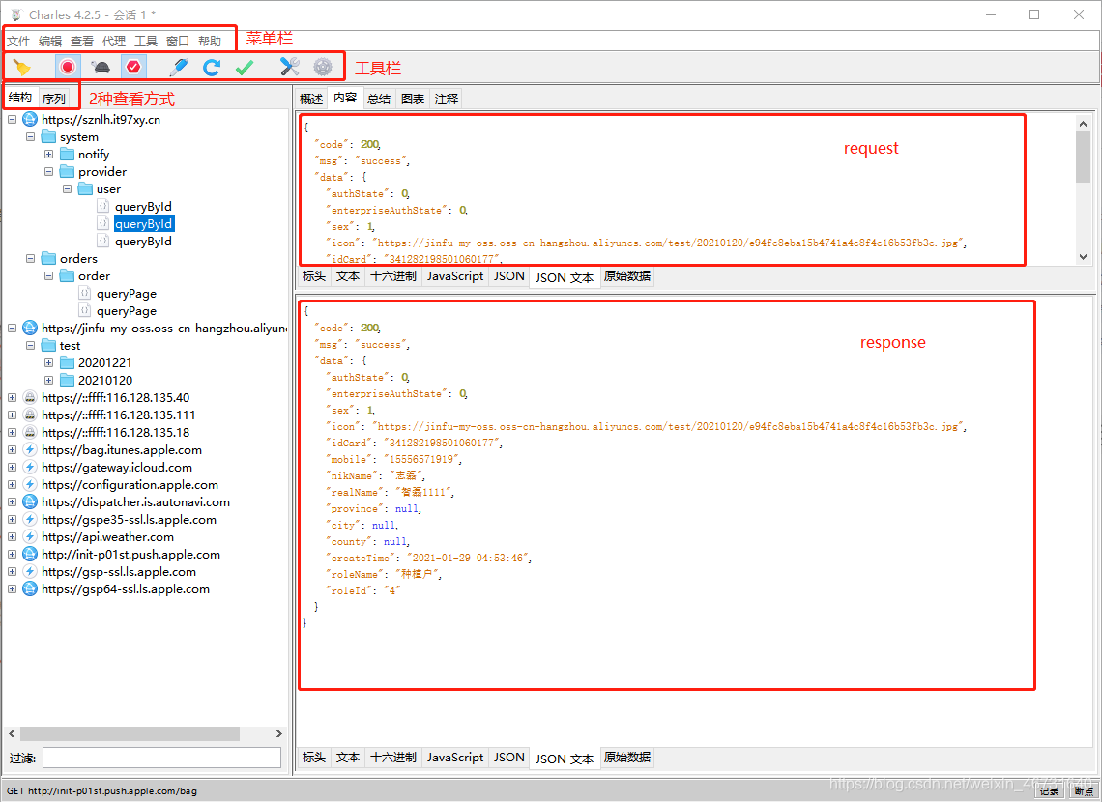The height and width of the screenshot is (802, 1102).
Task: Click the document icon of highlighted queryById
Action: [x=103, y=224]
